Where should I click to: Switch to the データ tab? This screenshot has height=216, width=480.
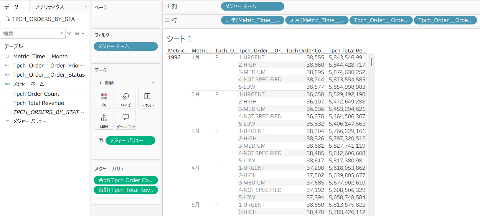(x=11, y=7)
